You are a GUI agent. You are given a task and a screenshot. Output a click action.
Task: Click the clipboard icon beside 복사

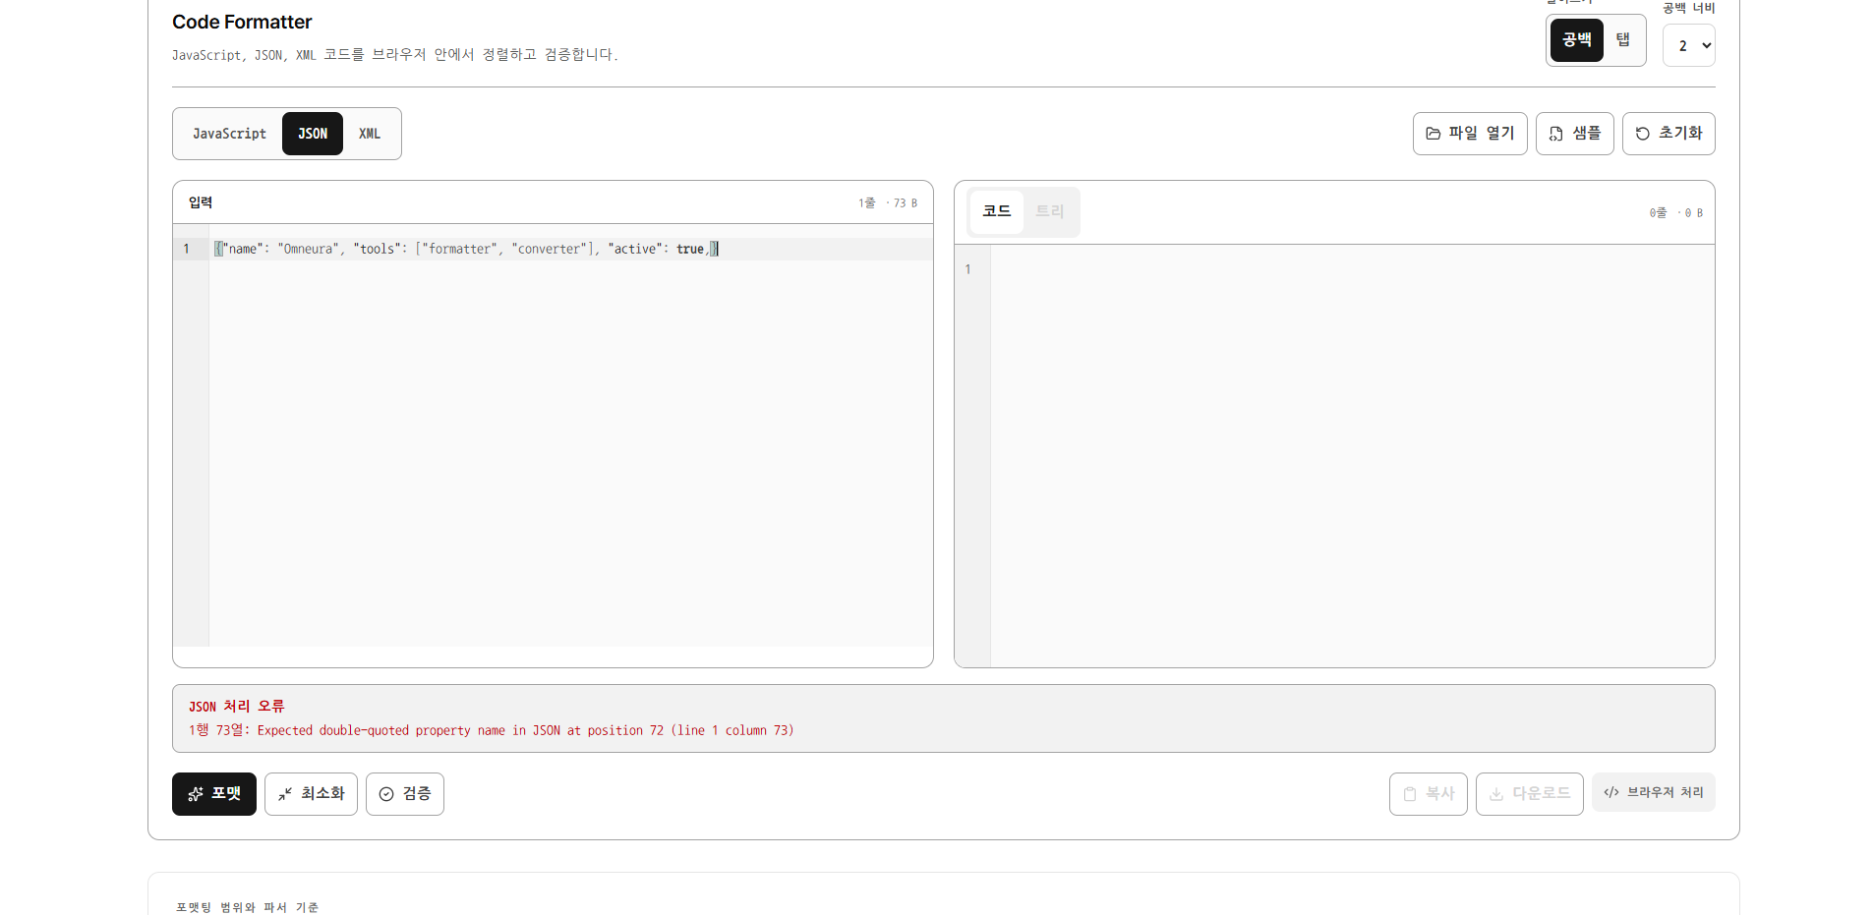[1410, 794]
